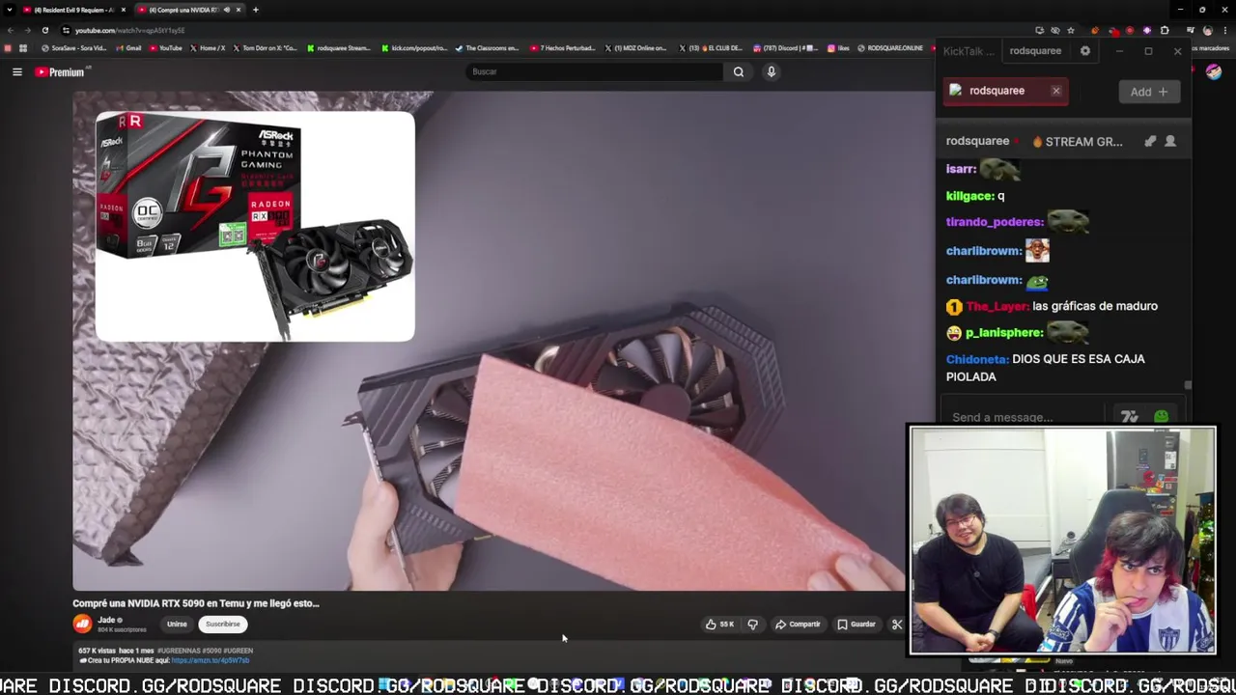Open the YouTube hamburger guide menu
Screen dimensions: 1236x695
16,71
